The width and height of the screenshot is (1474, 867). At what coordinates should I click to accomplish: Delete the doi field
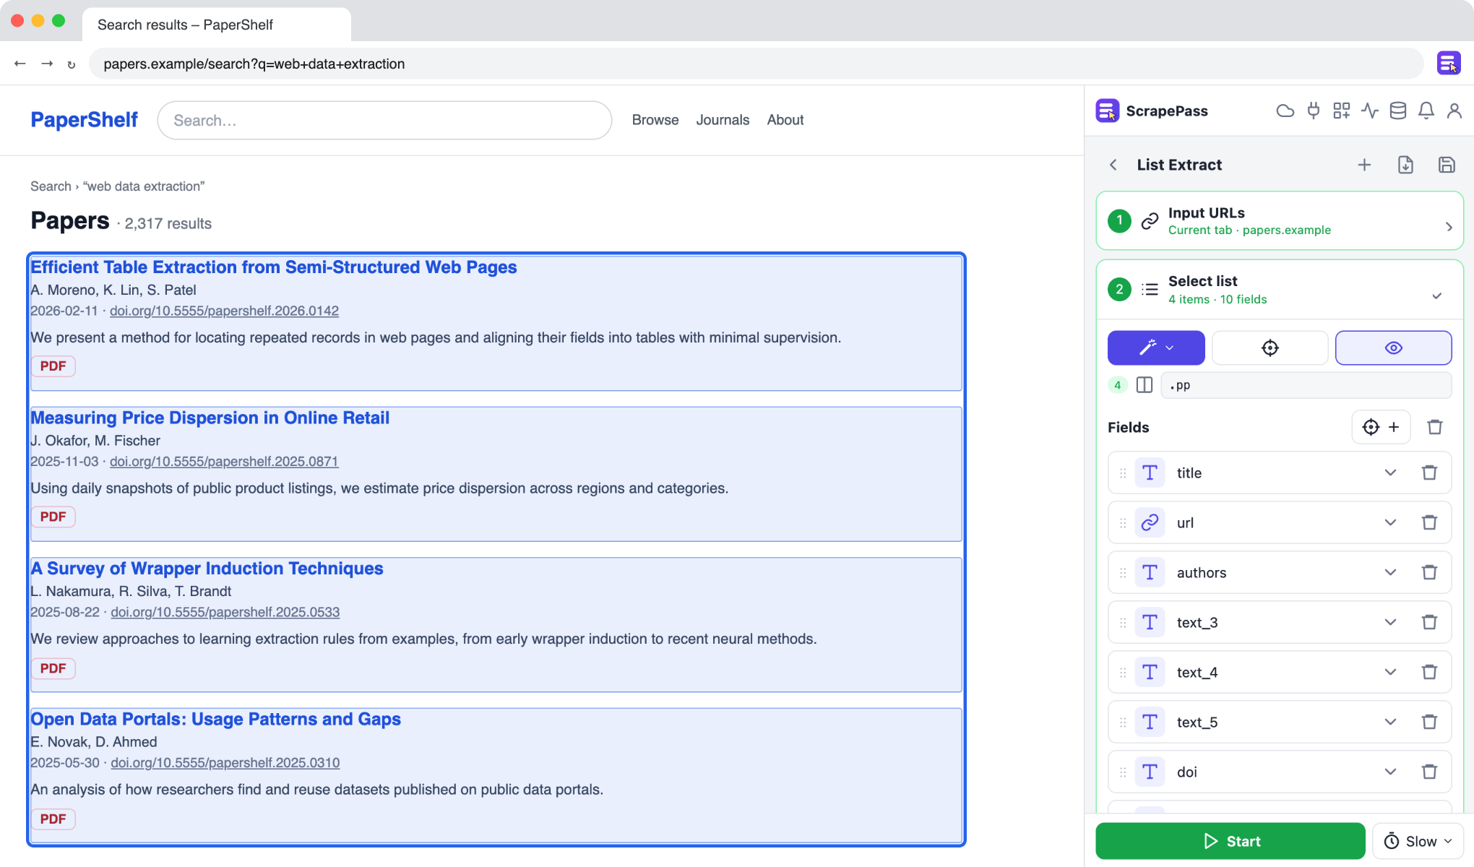(1429, 772)
